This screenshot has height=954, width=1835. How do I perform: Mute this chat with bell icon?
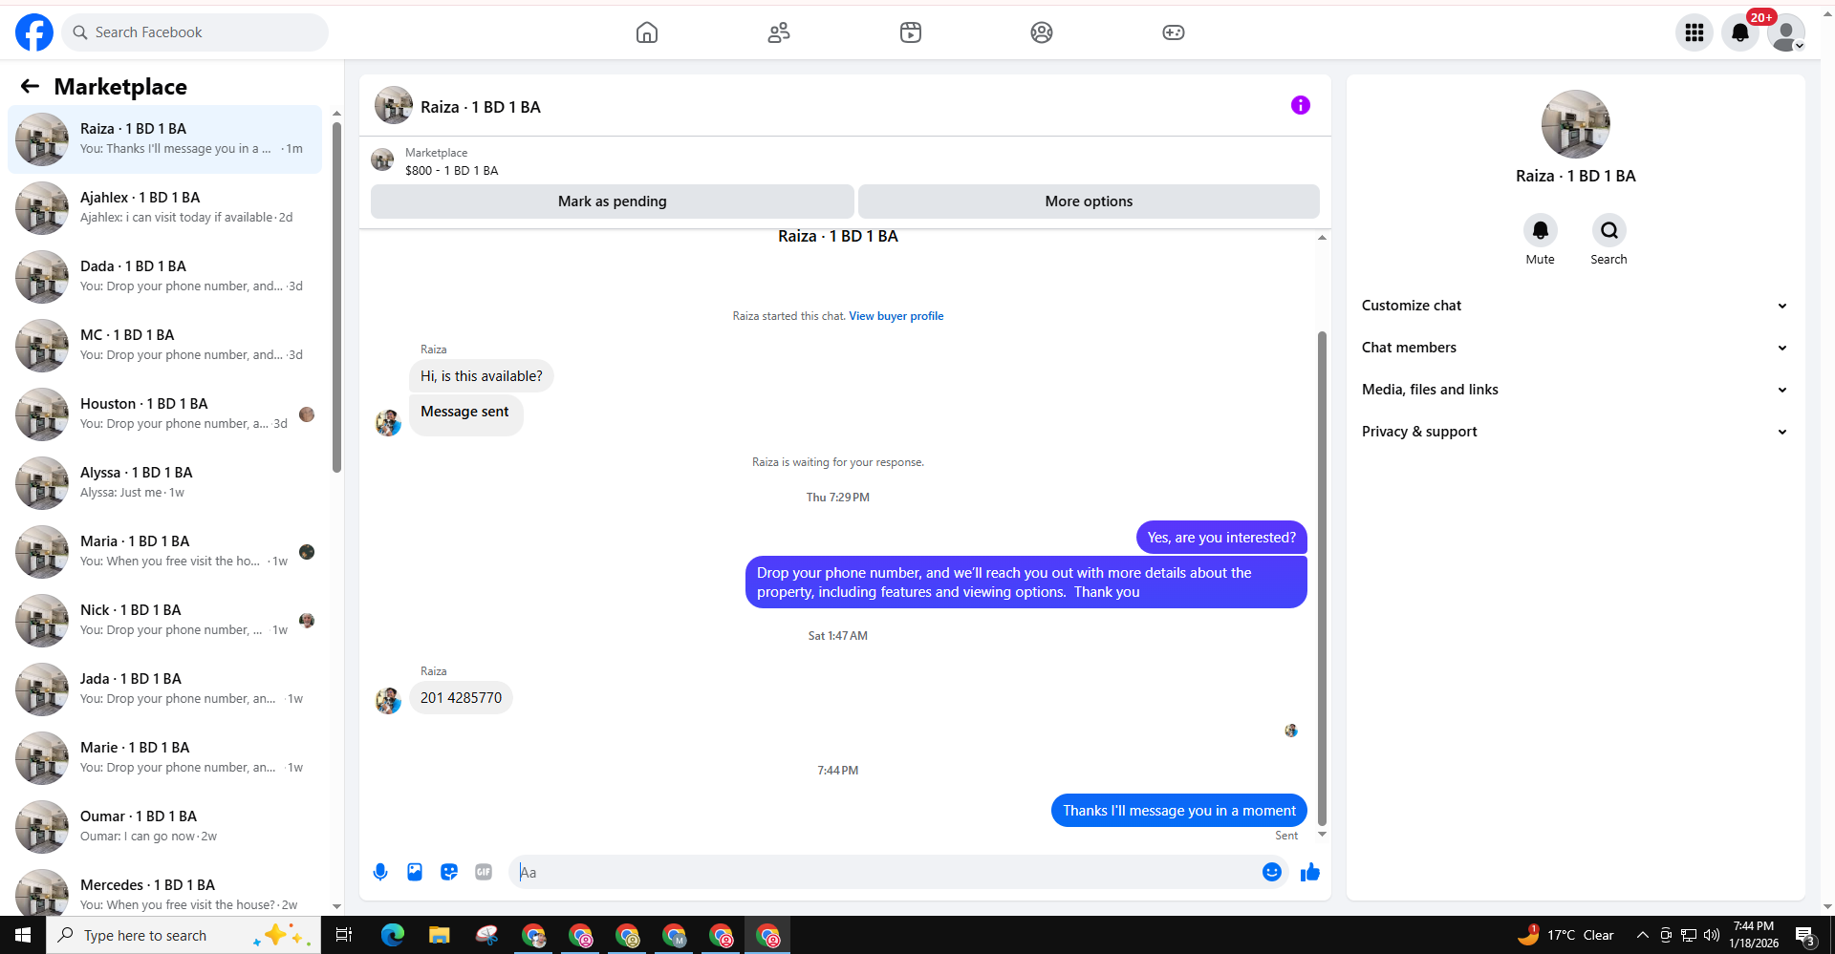coord(1541,230)
